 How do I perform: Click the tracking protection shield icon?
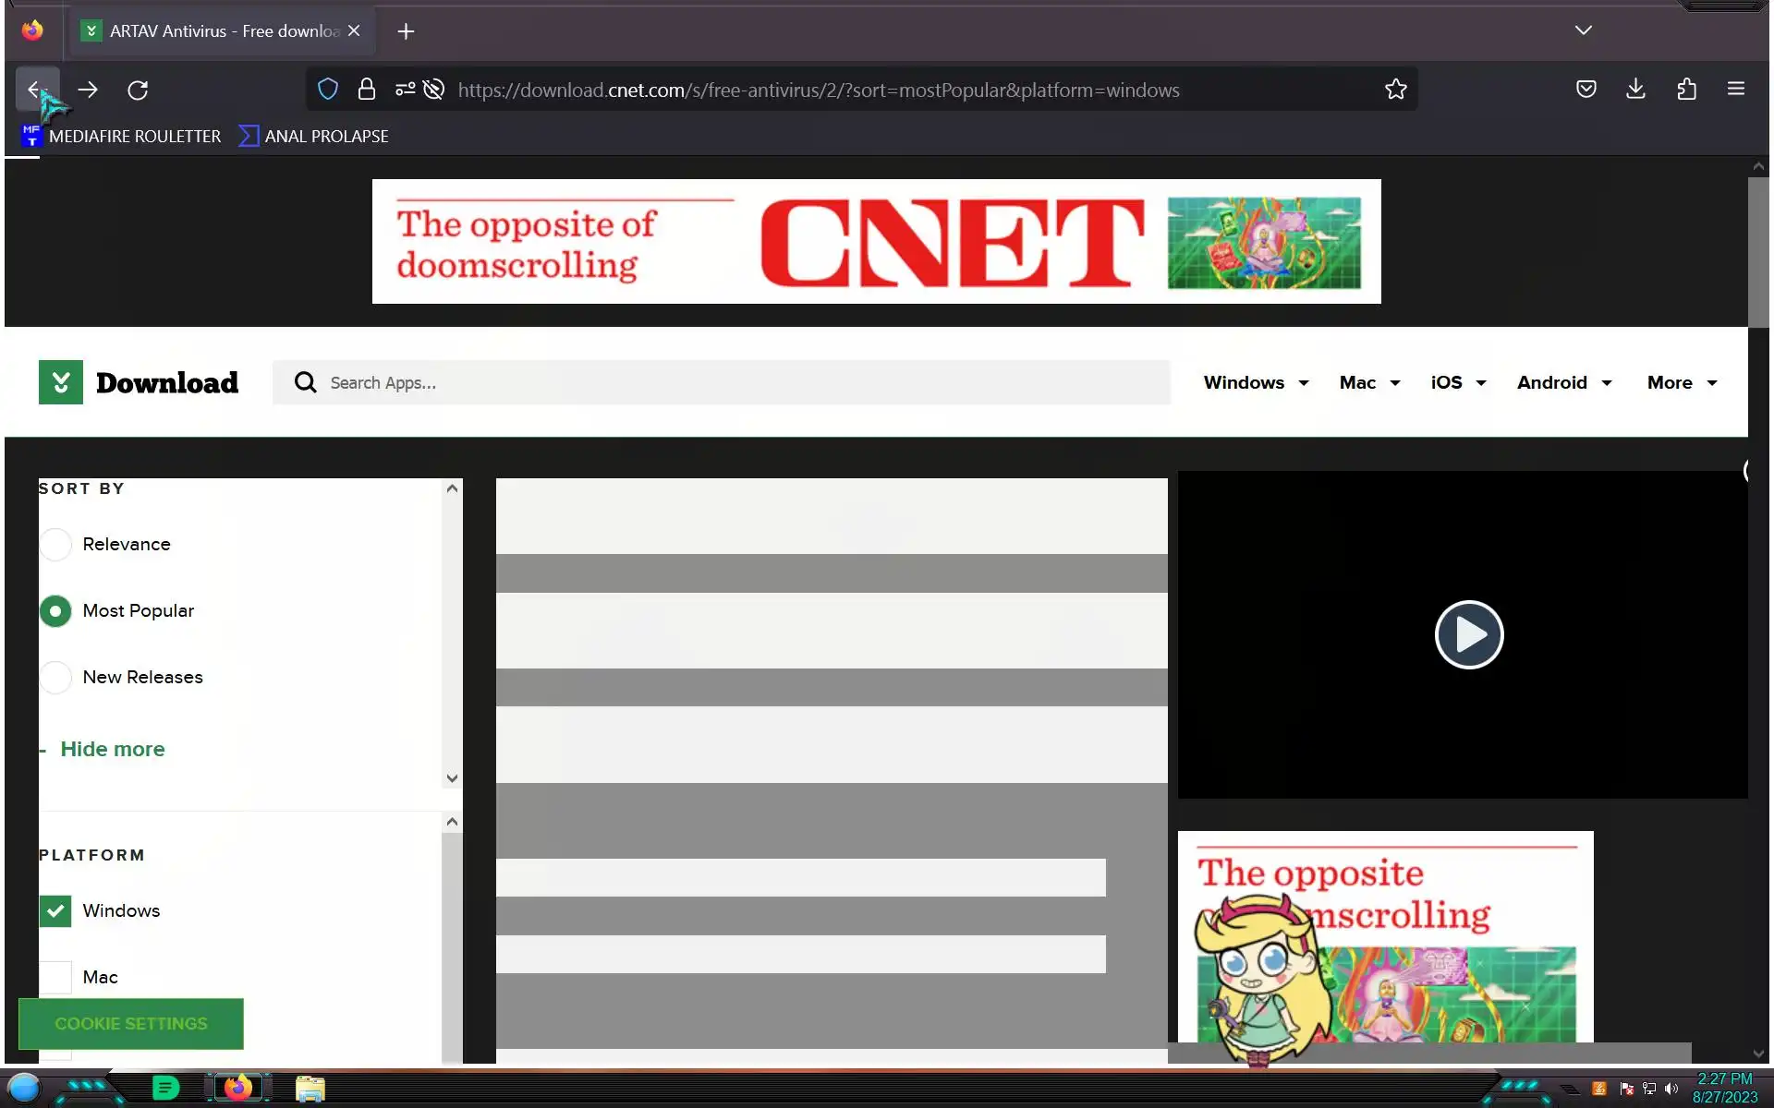(327, 90)
